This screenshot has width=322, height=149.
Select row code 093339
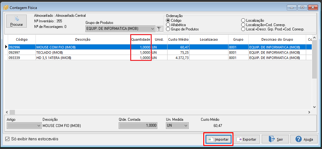click(22, 58)
